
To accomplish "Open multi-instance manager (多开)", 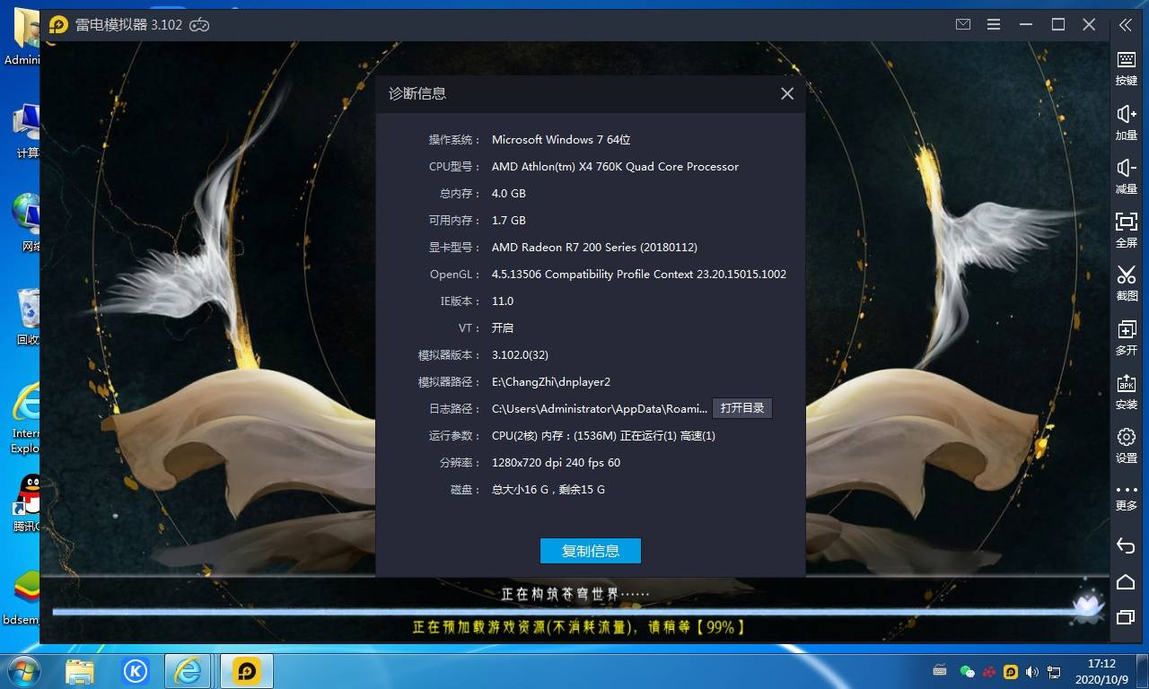I will (1126, 336).
